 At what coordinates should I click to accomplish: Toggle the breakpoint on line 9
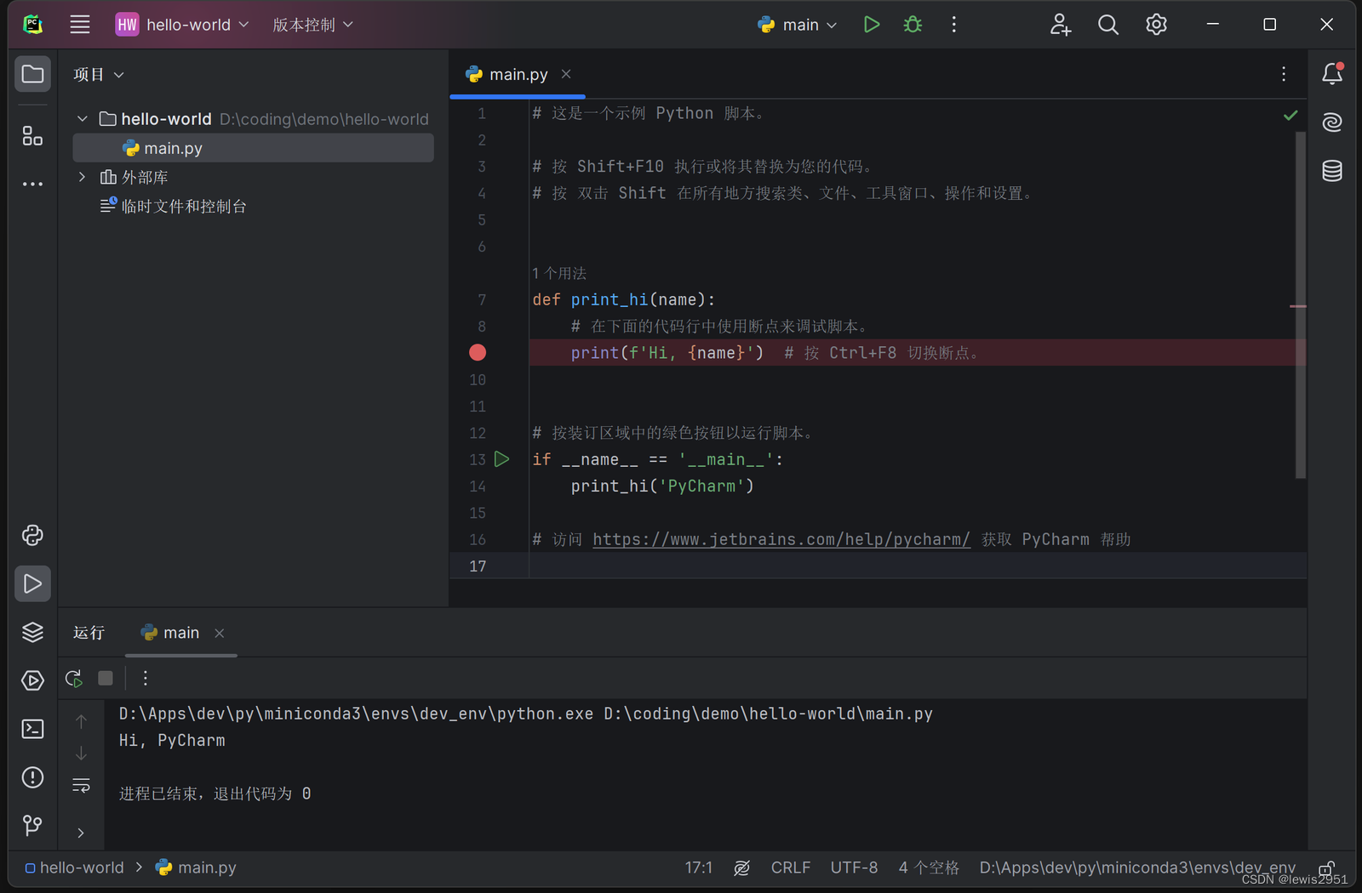pos(478,353)
